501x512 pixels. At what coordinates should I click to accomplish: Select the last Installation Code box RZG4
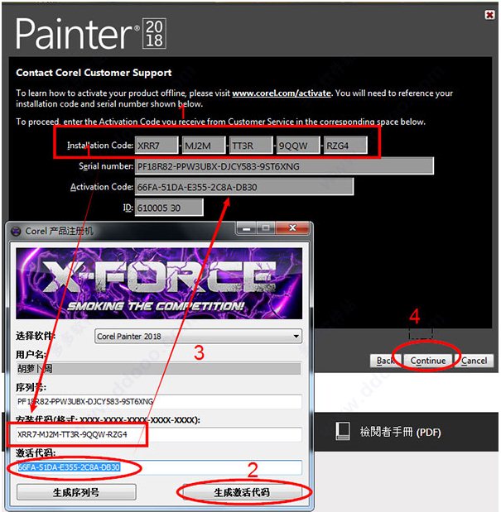click(345, 146)
